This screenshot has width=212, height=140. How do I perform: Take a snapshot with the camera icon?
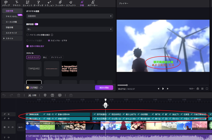(198, 89)
